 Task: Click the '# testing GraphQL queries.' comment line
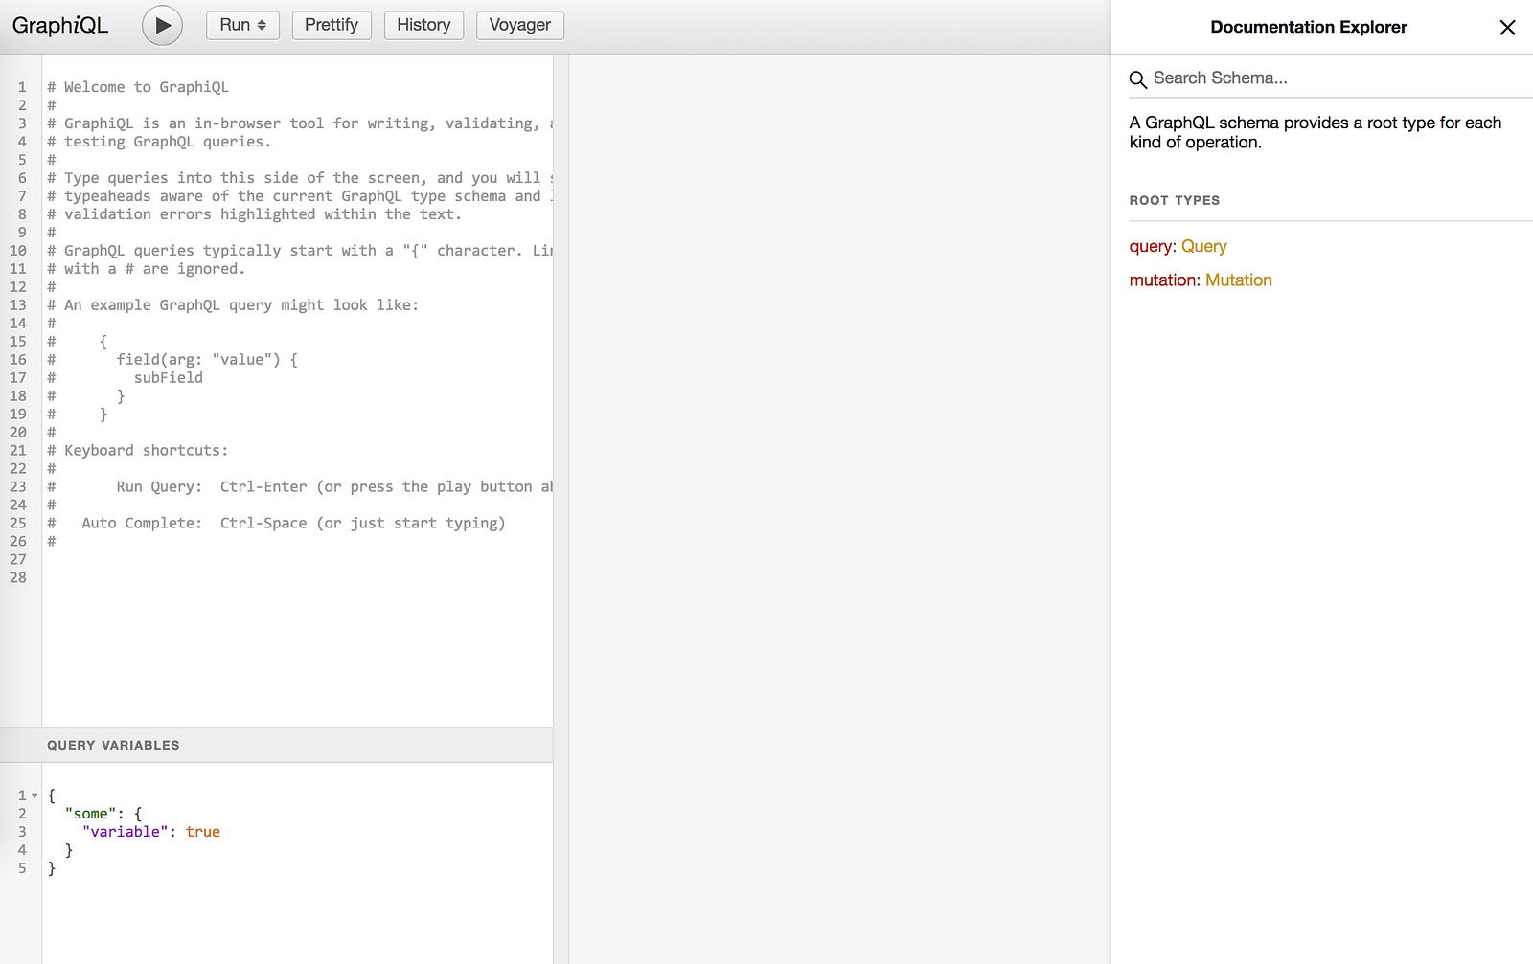tap(159, 142)
